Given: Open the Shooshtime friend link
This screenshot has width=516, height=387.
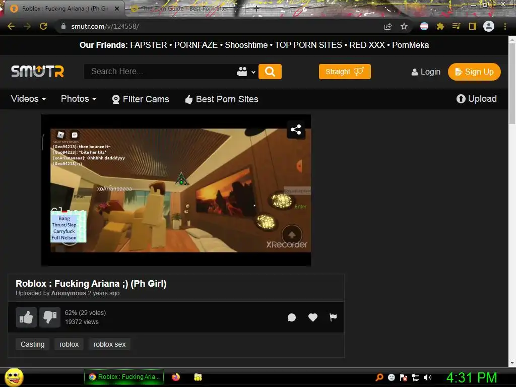Looking at the screenshot, I should pyautogui.click(x=246, y=45).
